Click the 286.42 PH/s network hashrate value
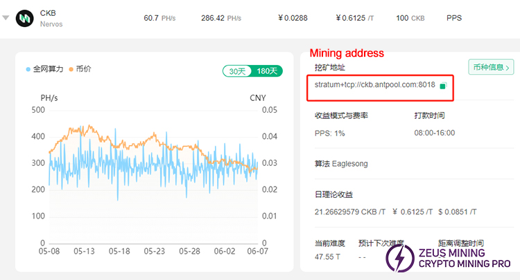520x280 pixels. tap(221, 18)
